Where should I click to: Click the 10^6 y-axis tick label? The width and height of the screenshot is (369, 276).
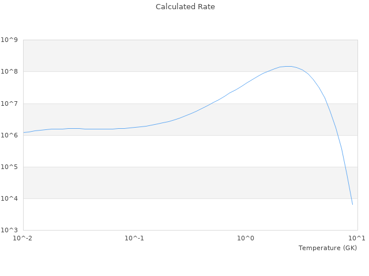pyautogui.click(x=9, y=135)
